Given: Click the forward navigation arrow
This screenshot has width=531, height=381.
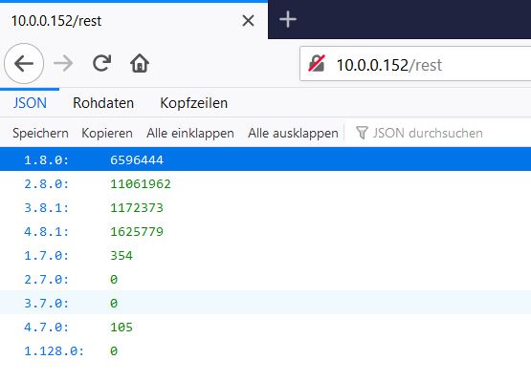Looking at the screenshot, I should point(63,63).
